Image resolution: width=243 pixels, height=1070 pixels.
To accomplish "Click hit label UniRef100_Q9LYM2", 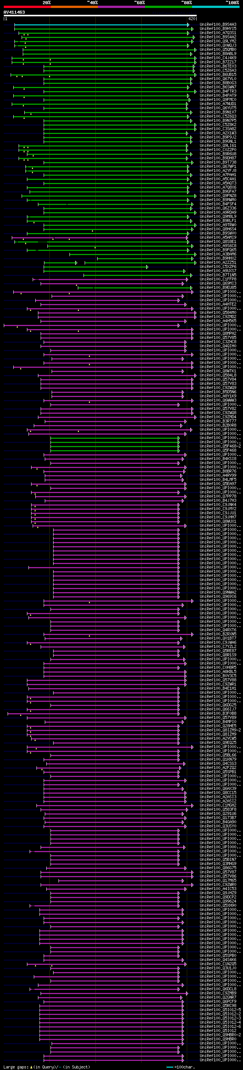I will click(218, 41).
